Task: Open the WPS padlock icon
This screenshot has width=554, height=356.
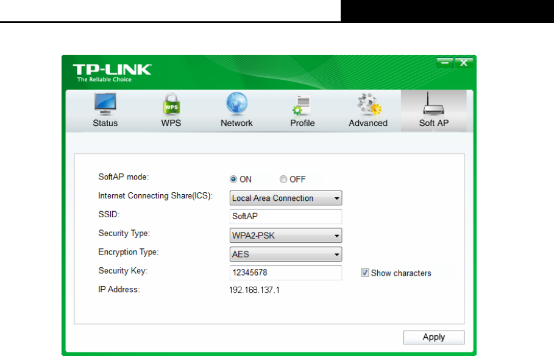Action: 171,104
